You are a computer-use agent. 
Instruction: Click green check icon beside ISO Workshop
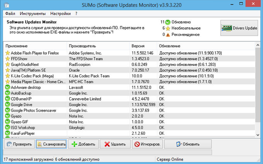[x=8, y=127]
